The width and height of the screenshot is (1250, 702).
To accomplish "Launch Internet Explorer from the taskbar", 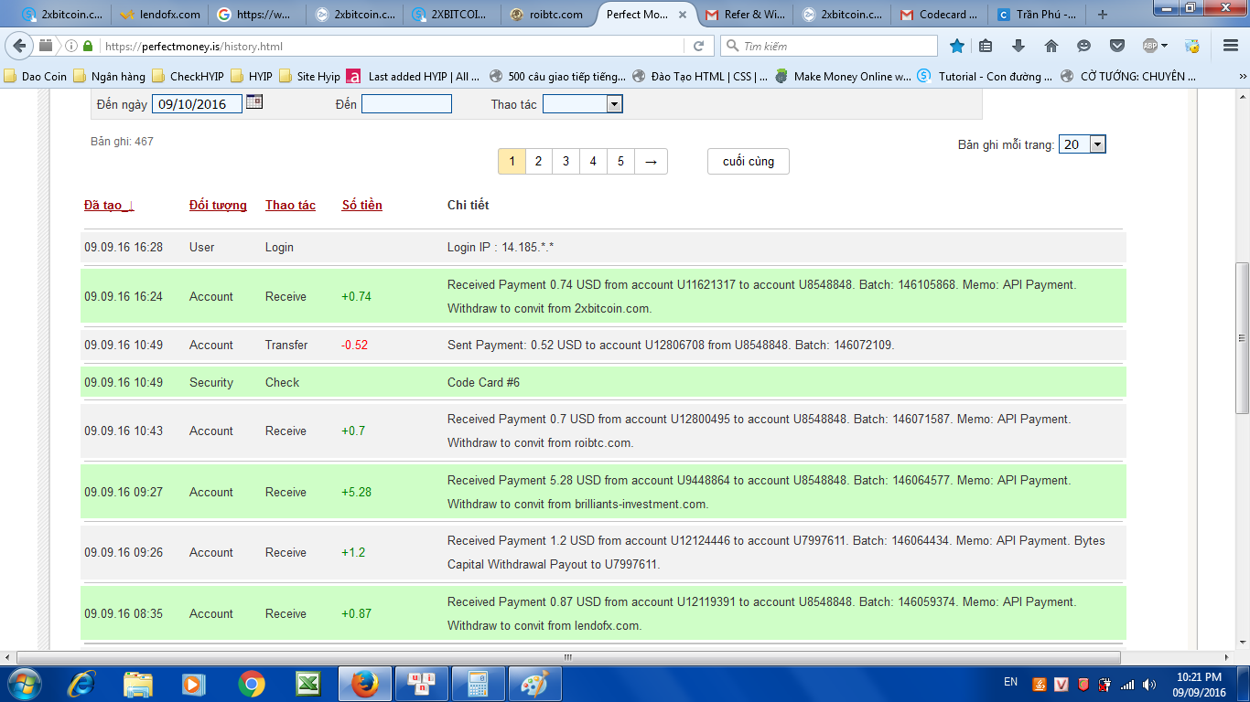I will tap(82, 683).
